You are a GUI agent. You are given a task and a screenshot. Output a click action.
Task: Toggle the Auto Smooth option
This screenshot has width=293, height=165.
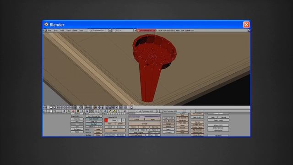[x=94, y=119]
